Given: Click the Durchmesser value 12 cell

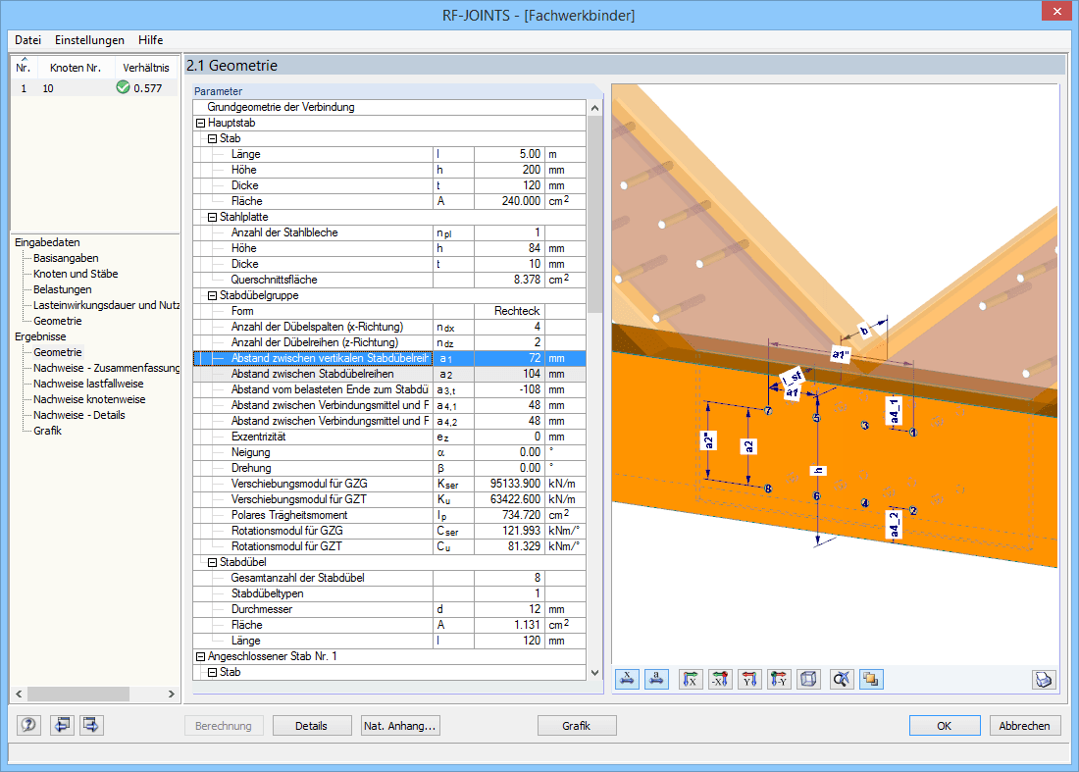Looking at the screenshot, I should tap(508, 609).
